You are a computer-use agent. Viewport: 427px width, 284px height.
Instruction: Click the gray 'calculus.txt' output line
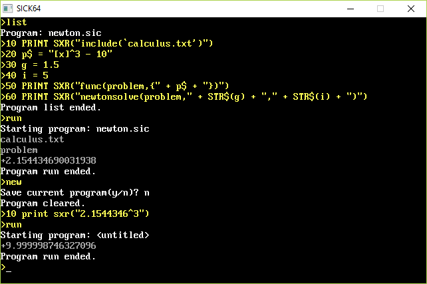pyautogui.click(x=32, y=140)
